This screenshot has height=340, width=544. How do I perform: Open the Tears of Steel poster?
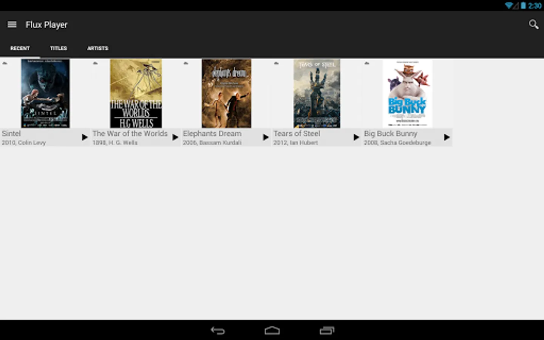[317, 93]
